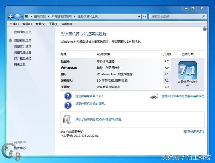Open address bar history dropdown
This screenshot has width=215, height=163.
[x=139, y=17]
